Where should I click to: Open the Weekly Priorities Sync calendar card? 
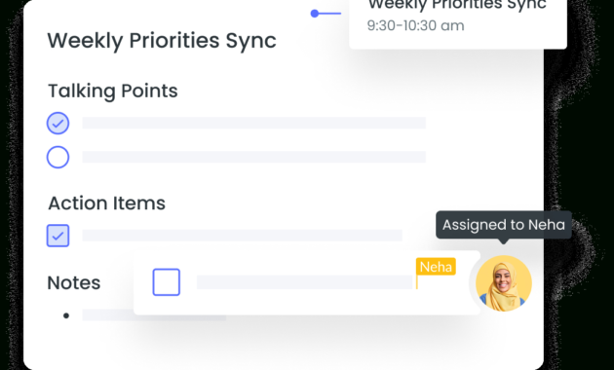tap(458, 23)
